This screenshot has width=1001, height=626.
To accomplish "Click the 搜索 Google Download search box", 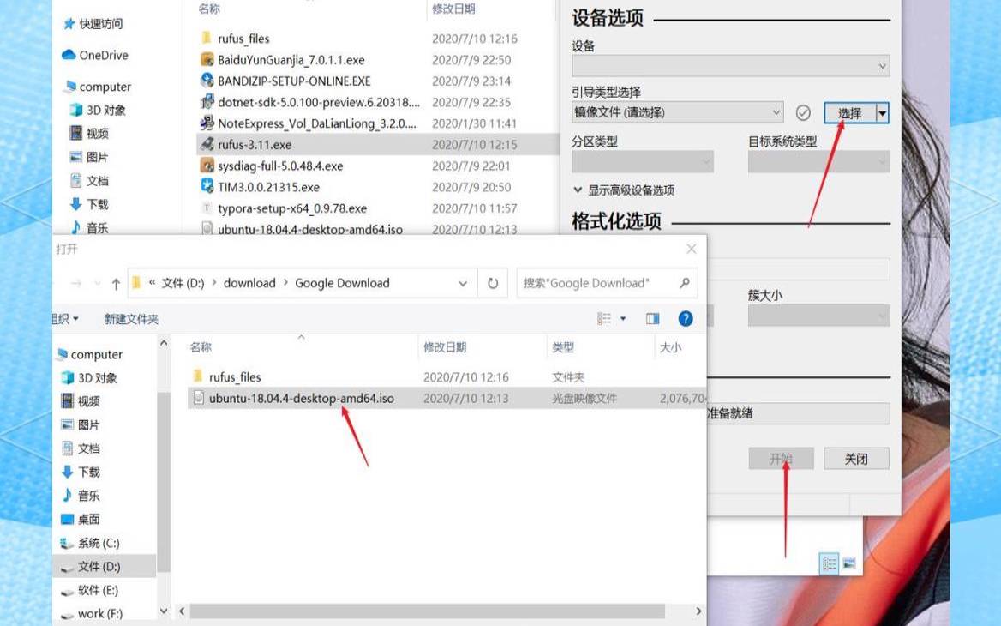I will tap(591, 283).
